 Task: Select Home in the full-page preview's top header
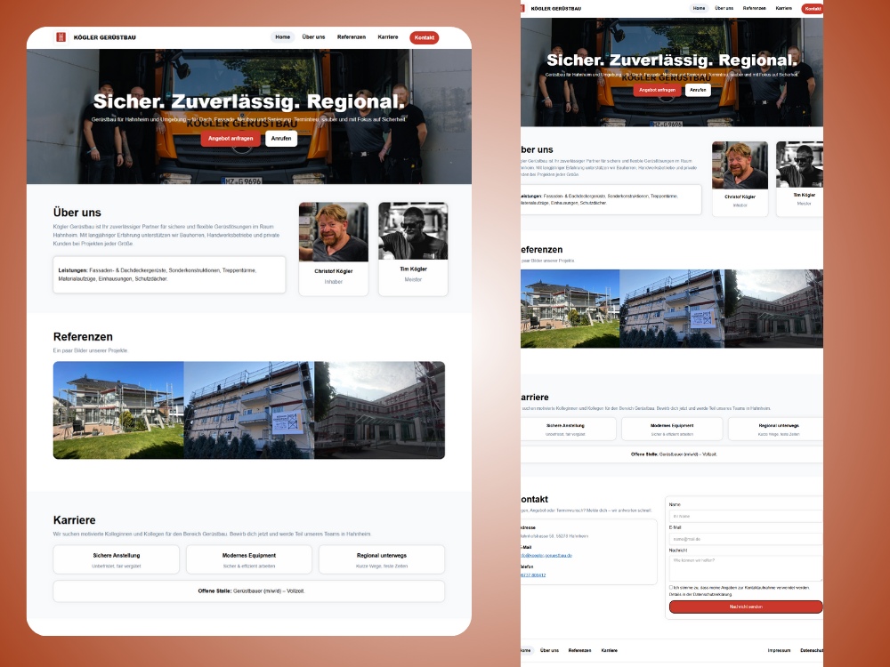(x=699, y=8)
